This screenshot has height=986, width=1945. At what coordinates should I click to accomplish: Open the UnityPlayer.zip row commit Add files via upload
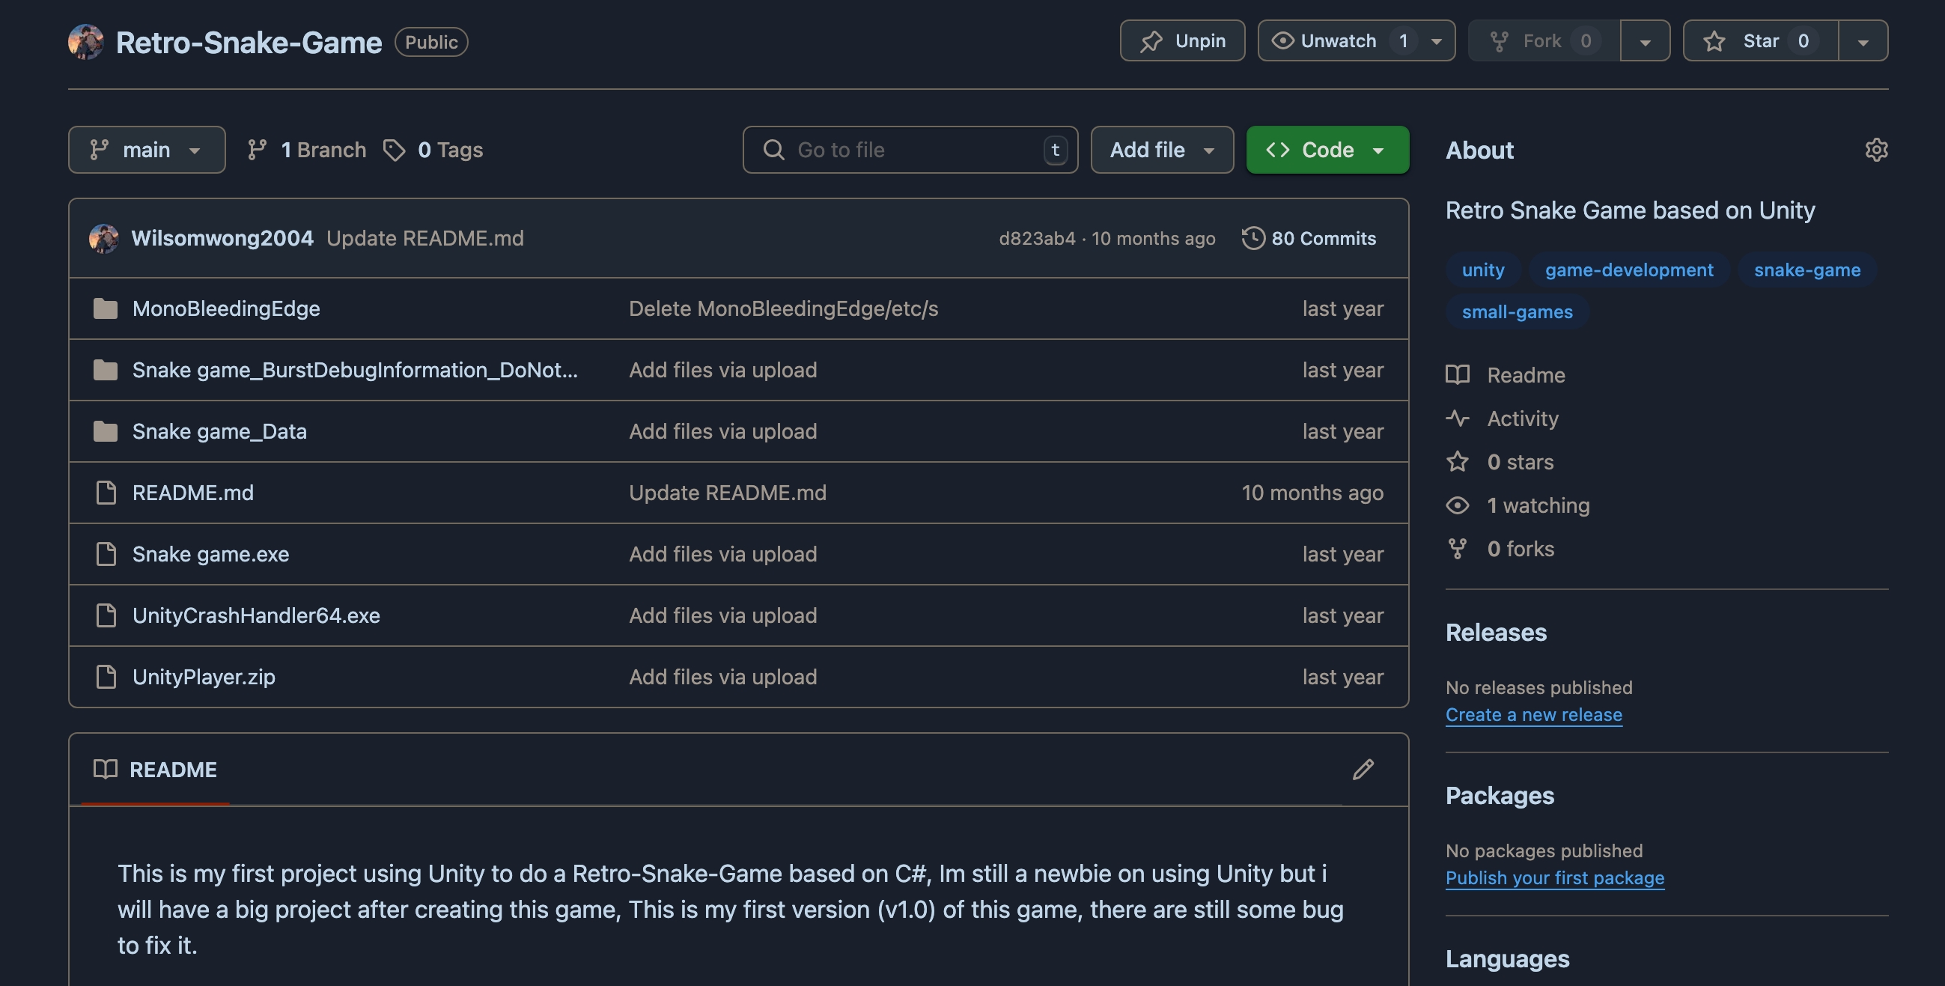click(x=722, y=677)
